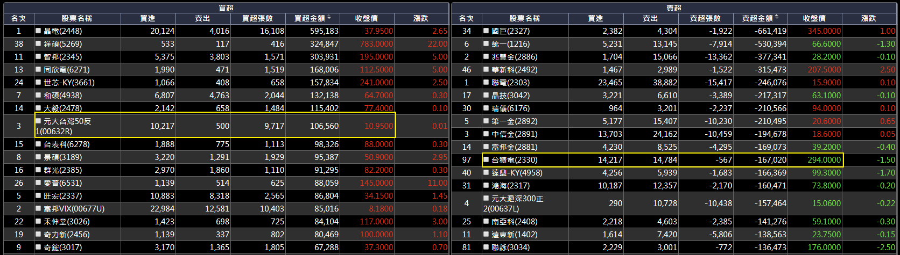This screenshot has width=900, height=255.
Task: Select the checkbox for 兆豐金(2886)
Action: click(486, 57)
